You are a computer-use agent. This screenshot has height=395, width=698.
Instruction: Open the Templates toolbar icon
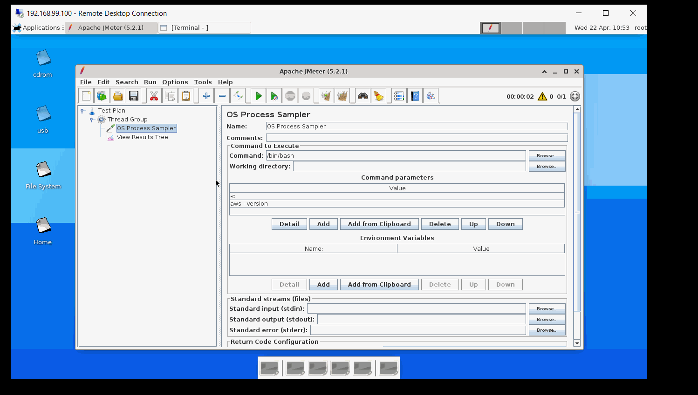[102, 96]
